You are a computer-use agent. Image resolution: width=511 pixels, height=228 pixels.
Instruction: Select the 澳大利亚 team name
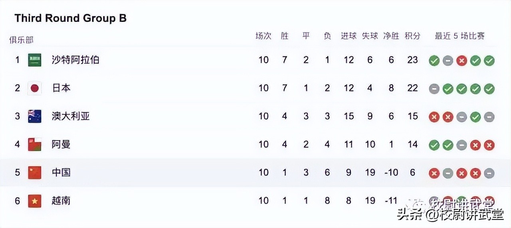point(71,116)
